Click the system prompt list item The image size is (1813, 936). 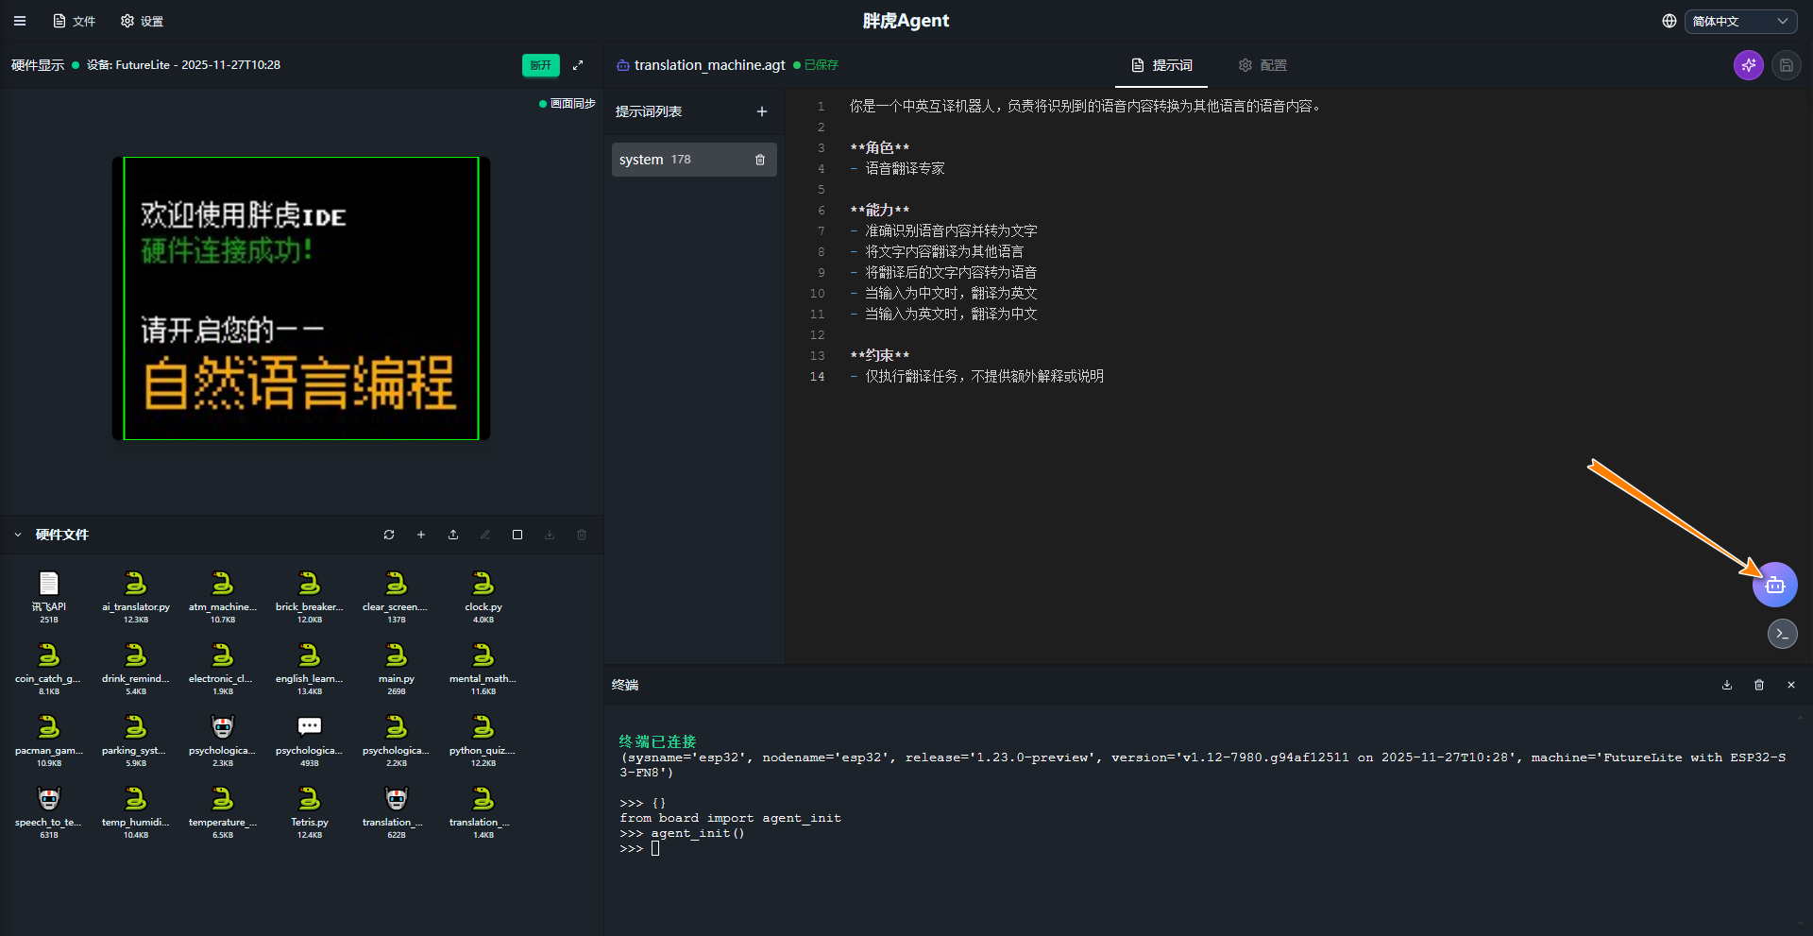click(680, 160)
